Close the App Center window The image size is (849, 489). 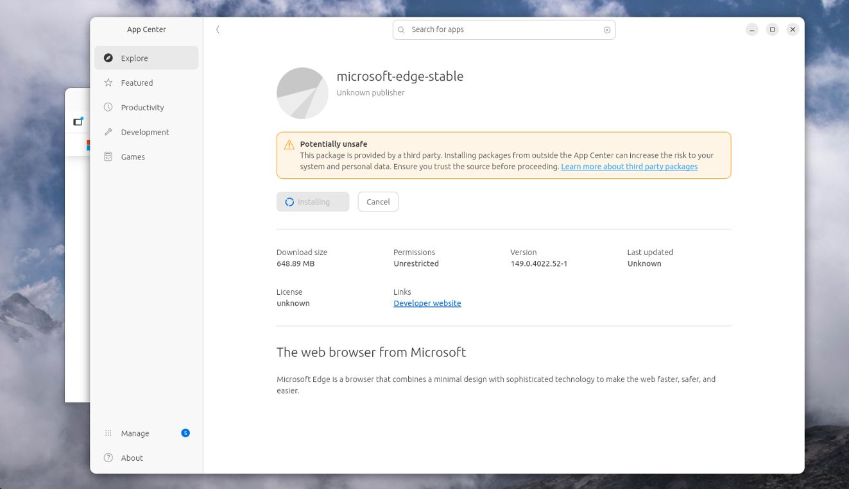click(793, 29)
